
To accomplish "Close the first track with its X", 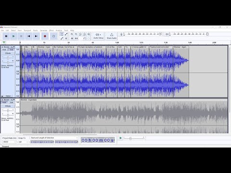I will click(x=2, y=47).
